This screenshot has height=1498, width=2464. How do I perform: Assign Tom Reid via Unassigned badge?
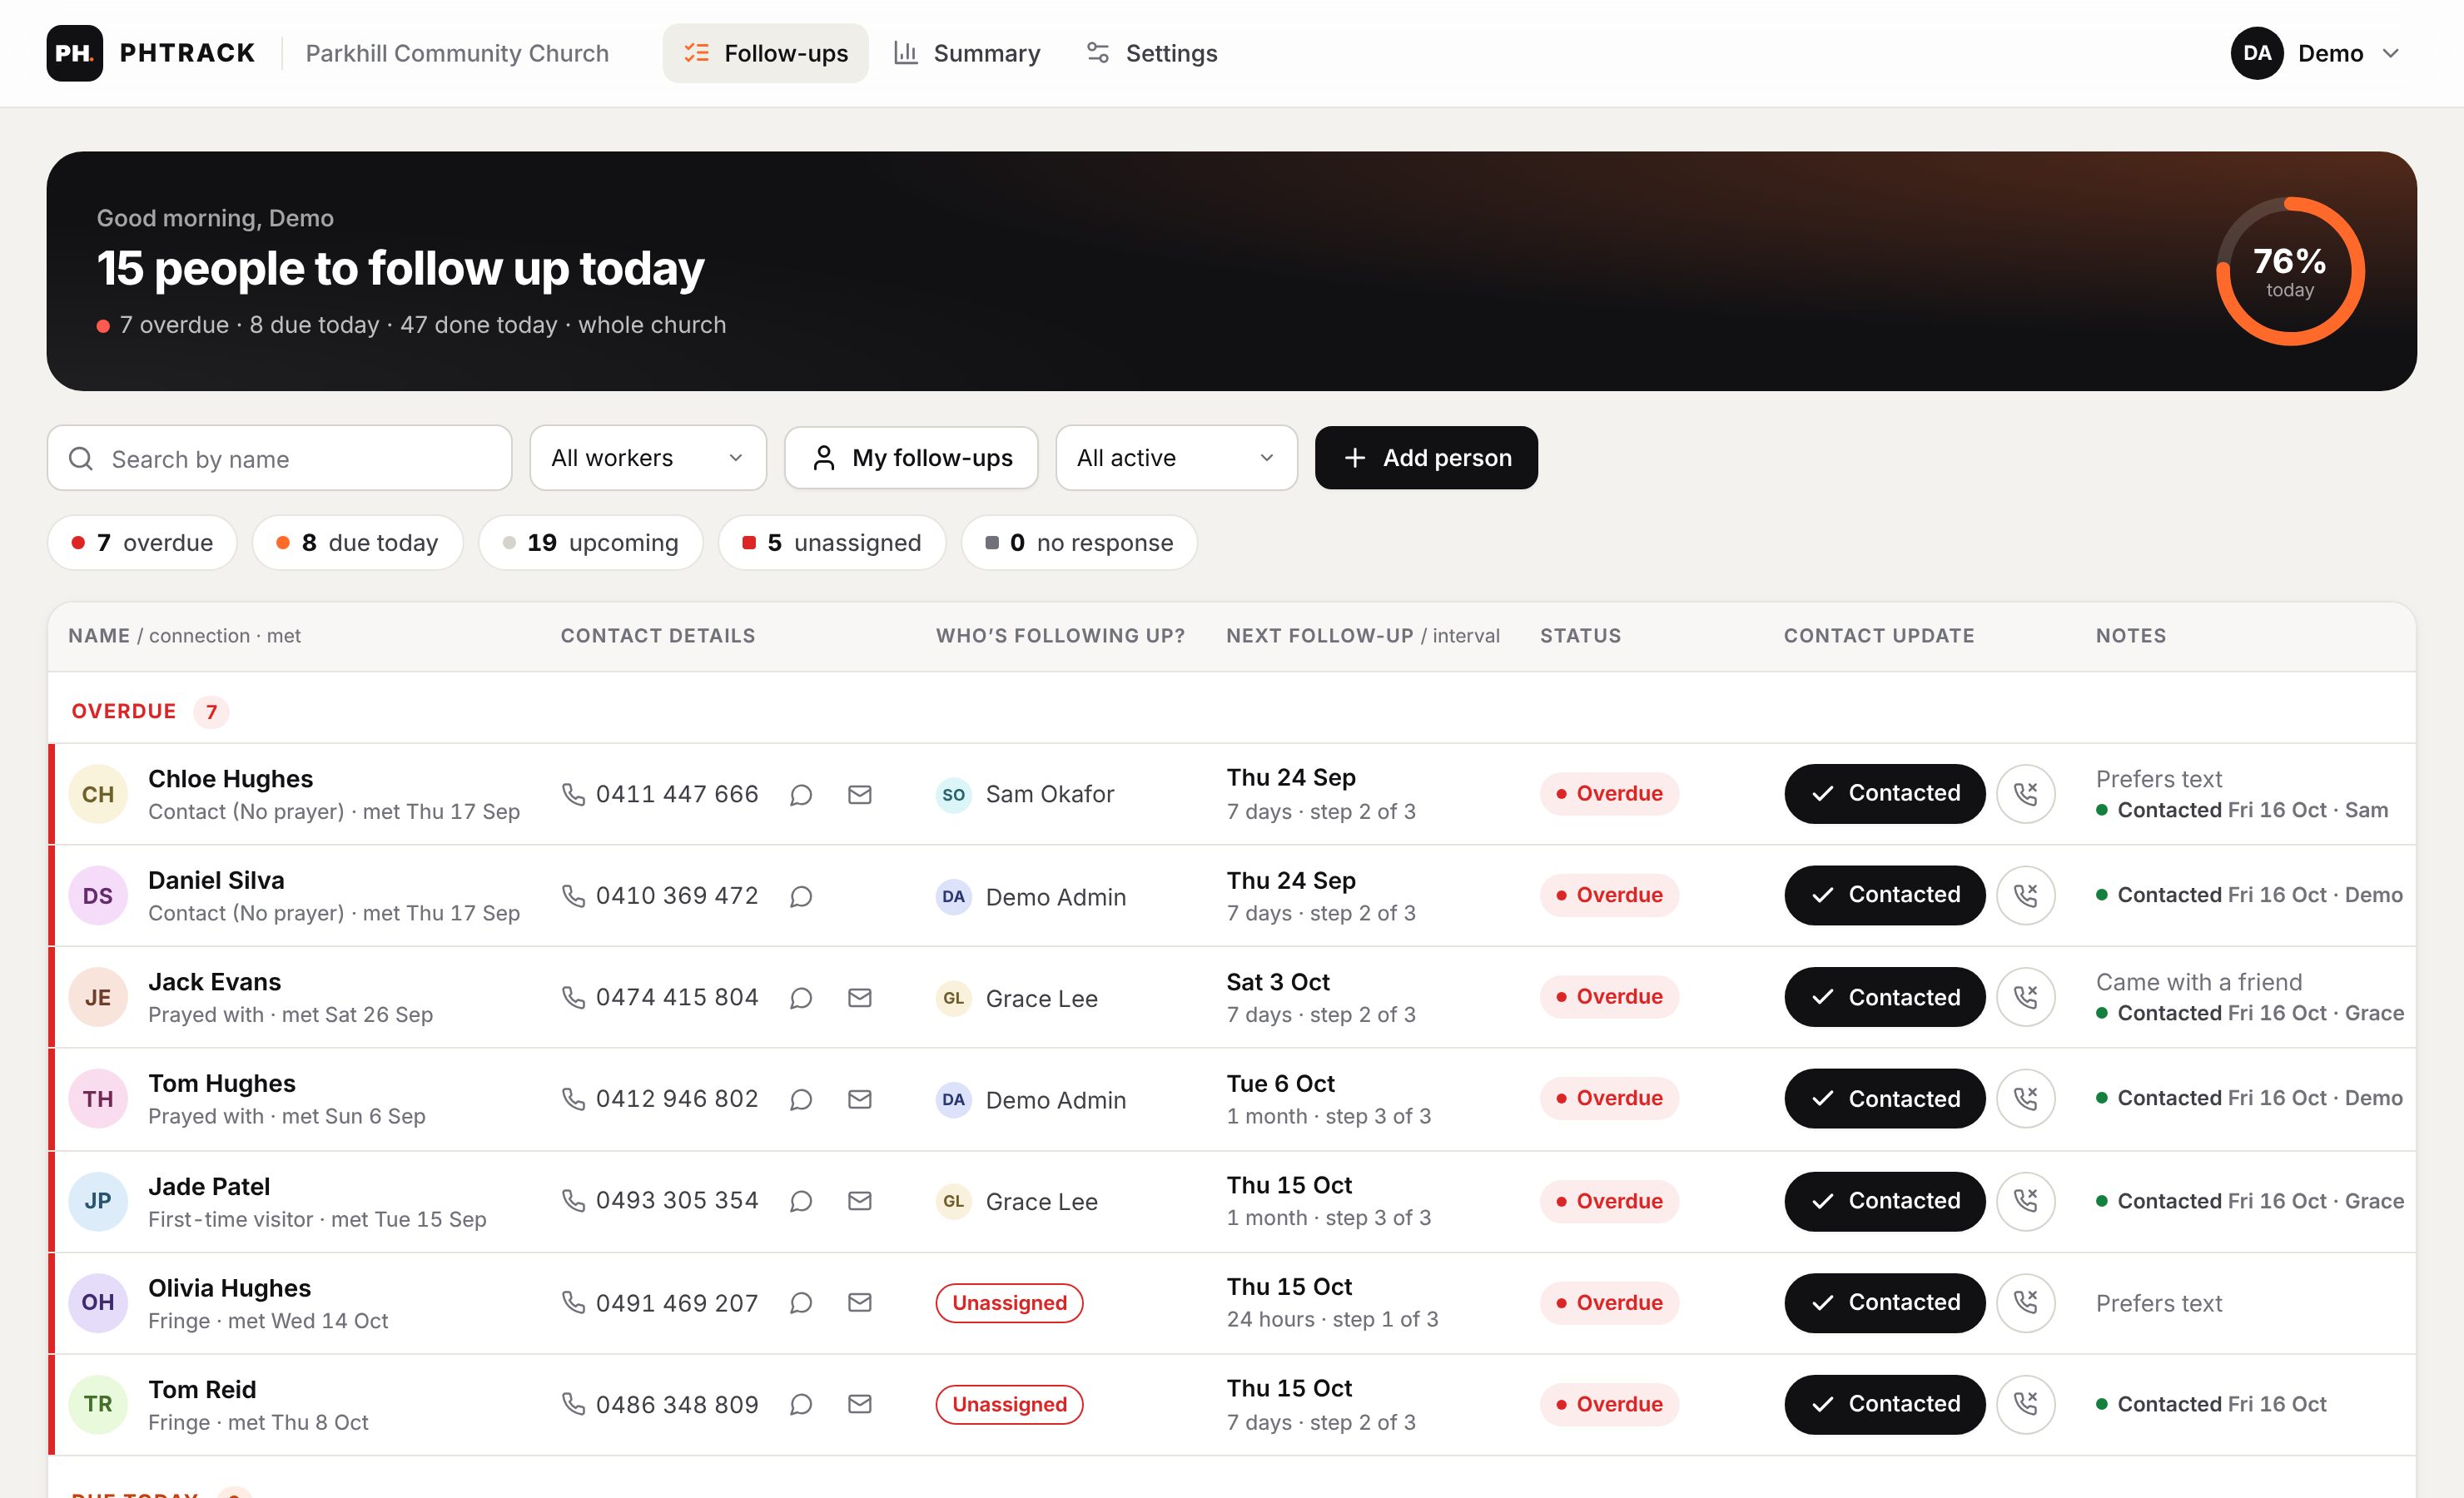tap(1009, 1405)
